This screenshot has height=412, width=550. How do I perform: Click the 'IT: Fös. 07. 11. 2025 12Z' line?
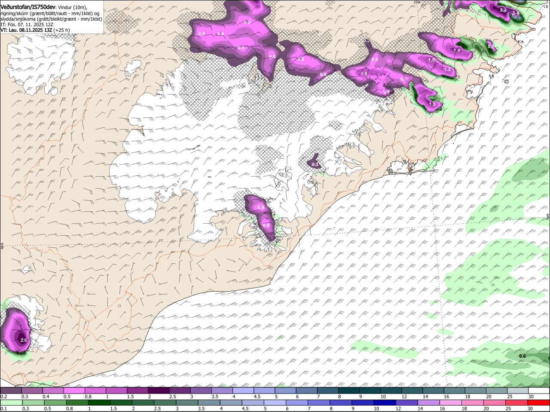click(x=27, y=25)
